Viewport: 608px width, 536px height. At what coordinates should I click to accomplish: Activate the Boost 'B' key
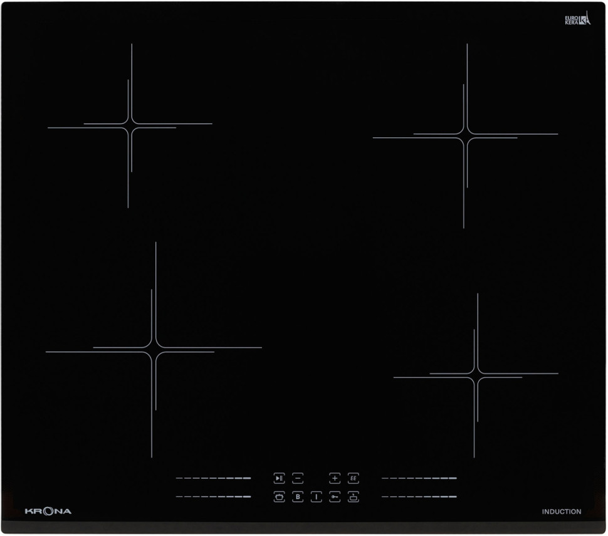(298, 497)
